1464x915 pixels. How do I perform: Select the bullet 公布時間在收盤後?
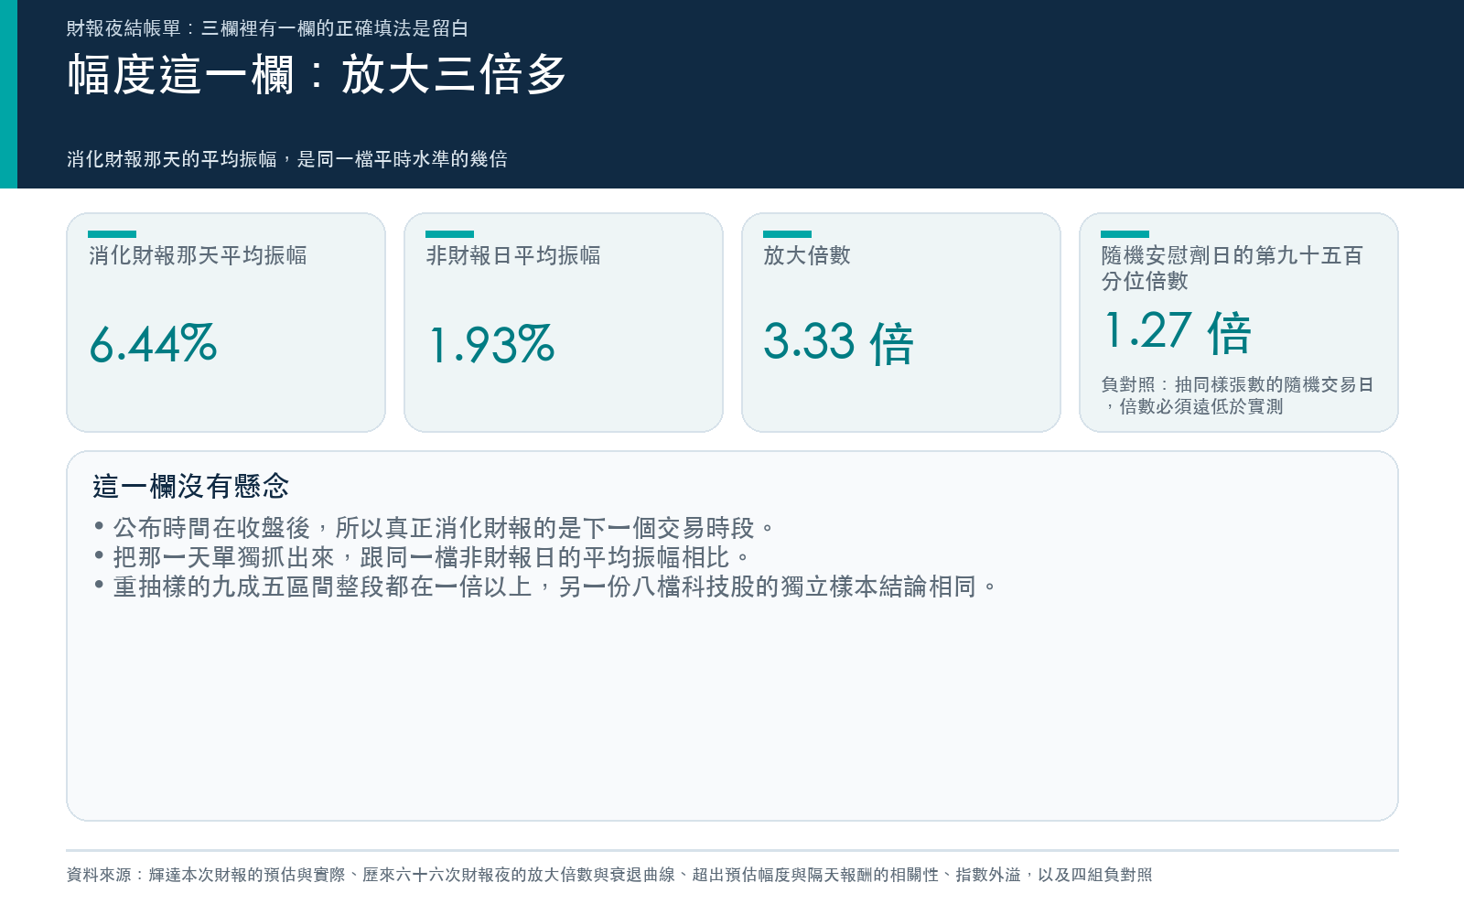(x=435, y=528)
